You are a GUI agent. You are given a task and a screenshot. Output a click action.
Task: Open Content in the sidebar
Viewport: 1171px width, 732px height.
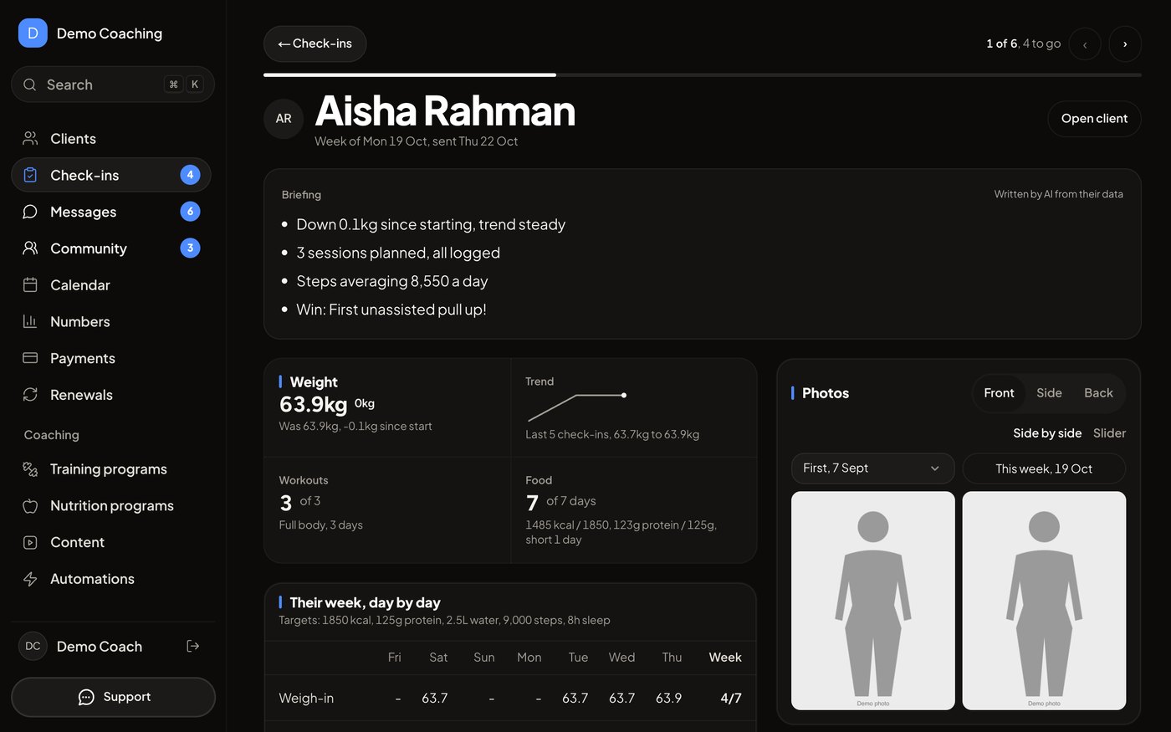tap(111, 542)
